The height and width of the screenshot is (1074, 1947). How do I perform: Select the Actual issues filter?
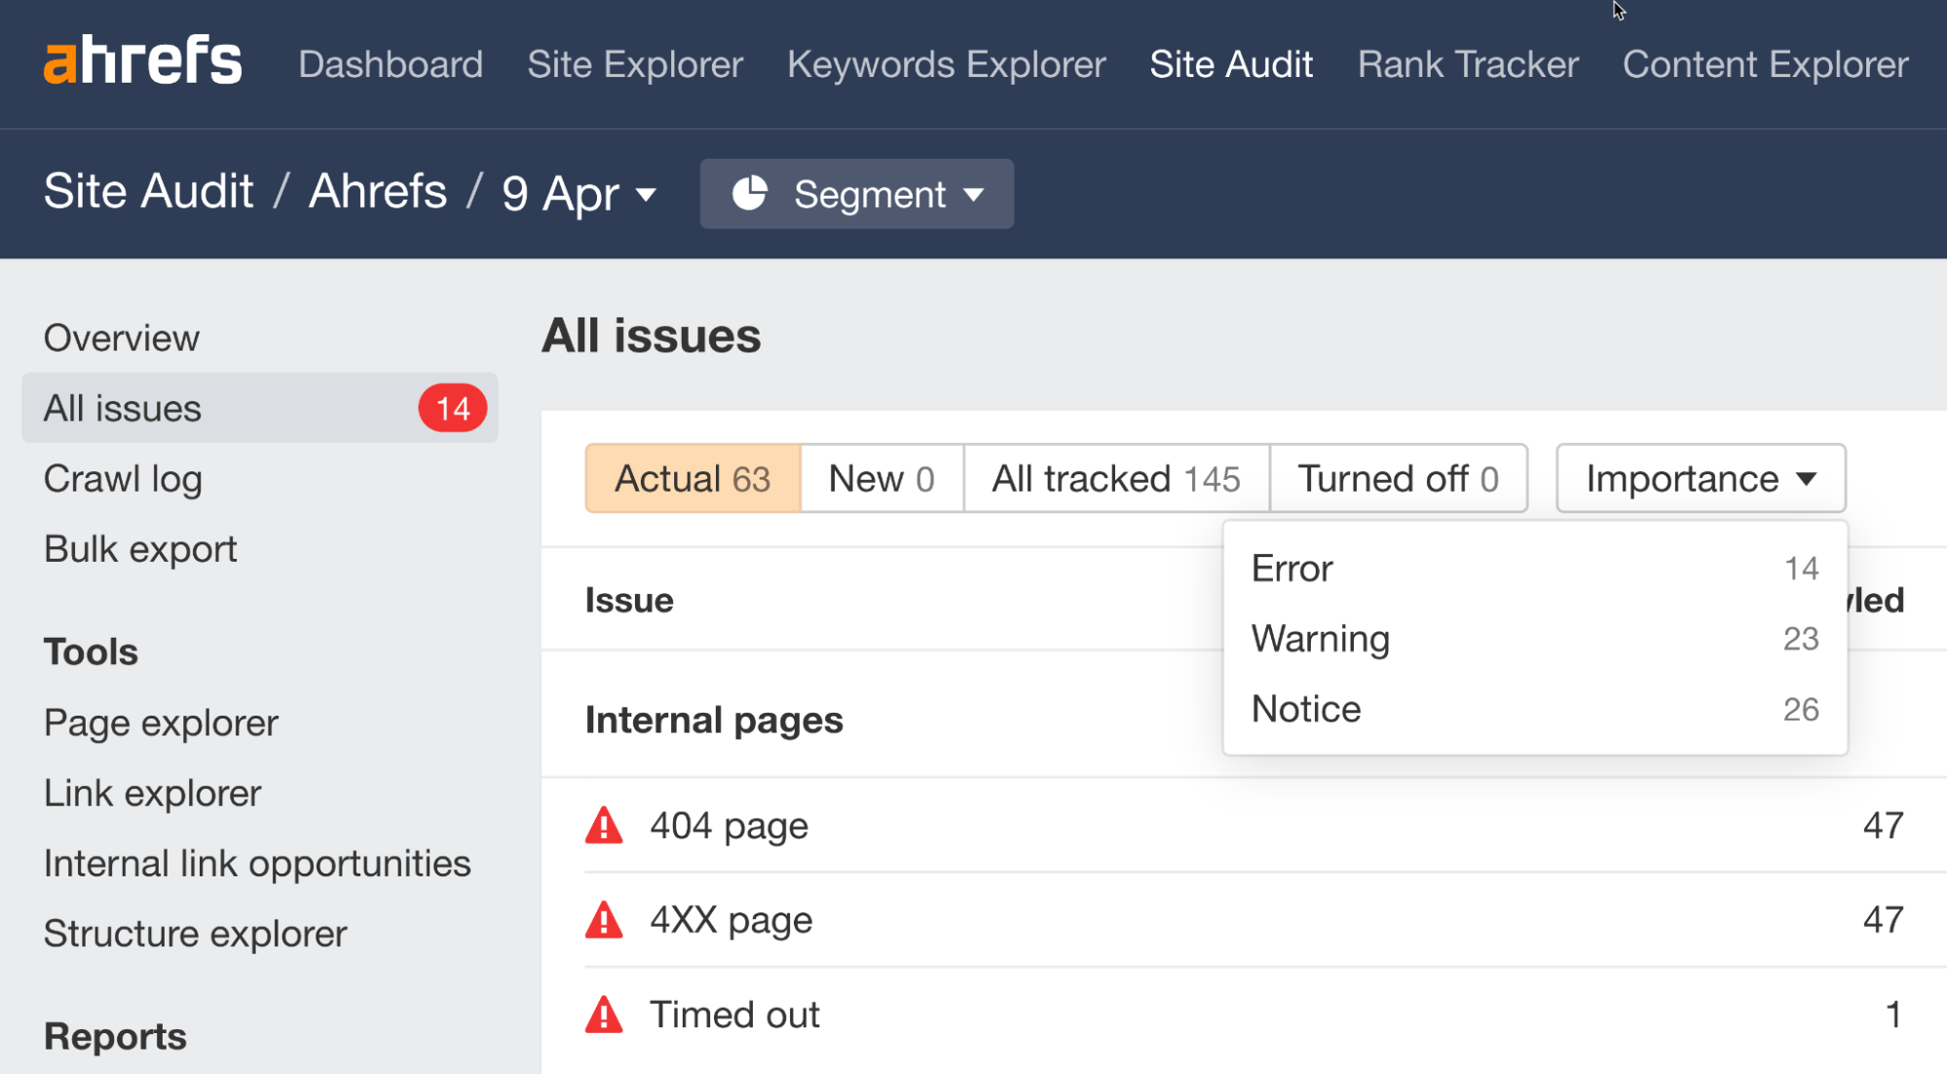pyautogui.click(x=691, y=478)
